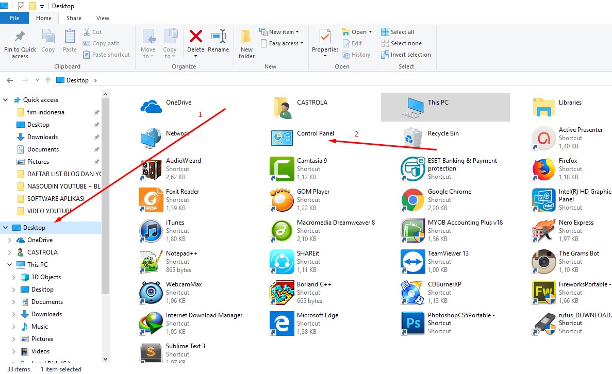Open the File tab
Image resolution: width=612 pixels, height=374 pixels.
[x=14, y=18]
